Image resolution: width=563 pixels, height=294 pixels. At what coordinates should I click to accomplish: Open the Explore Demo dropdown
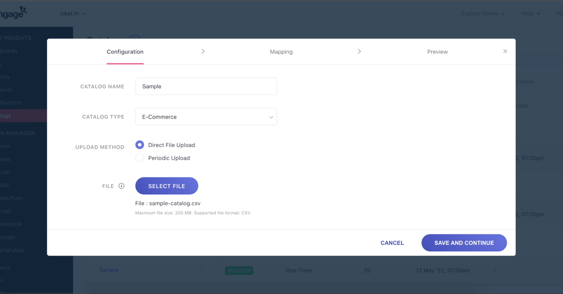coord(483,14)
